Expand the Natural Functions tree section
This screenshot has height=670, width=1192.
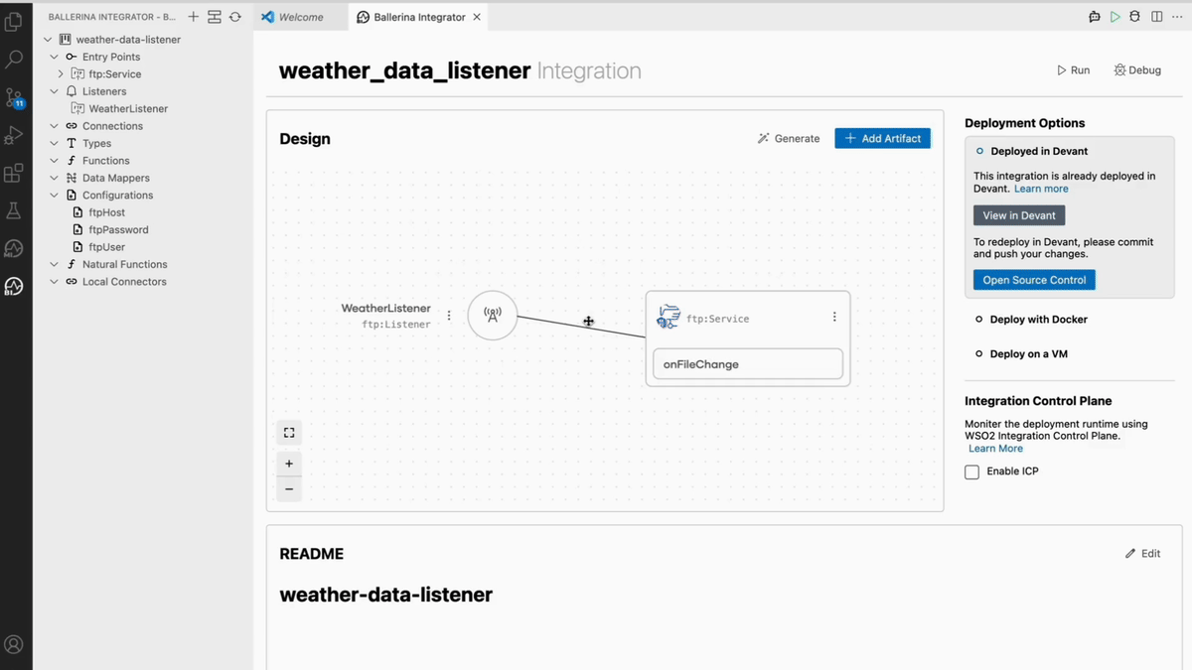[55, 265]
